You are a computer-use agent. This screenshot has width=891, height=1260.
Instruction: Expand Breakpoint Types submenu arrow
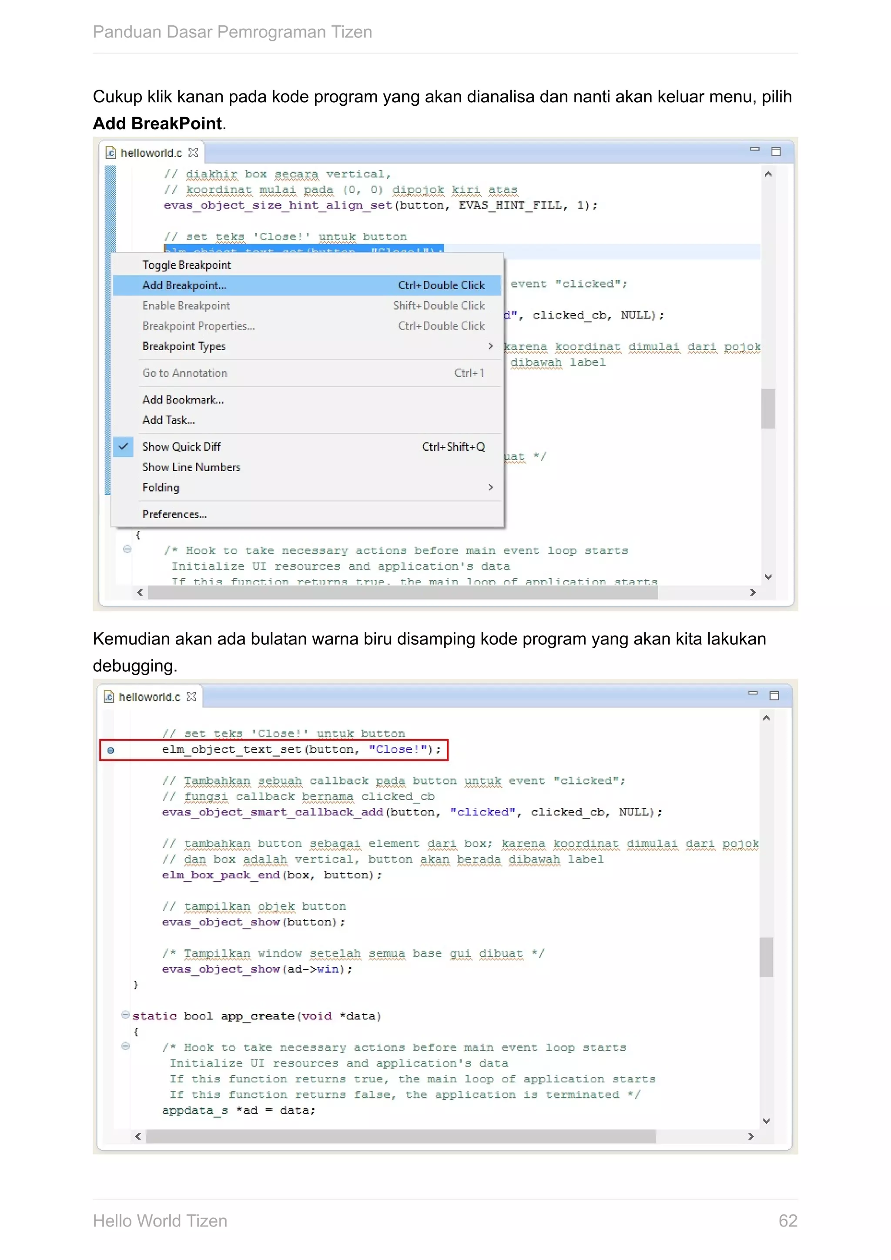(490, 346)
